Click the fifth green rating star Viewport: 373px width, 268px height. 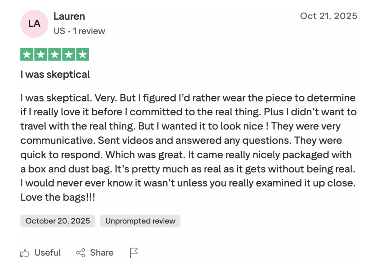click(x=82, y=55)
